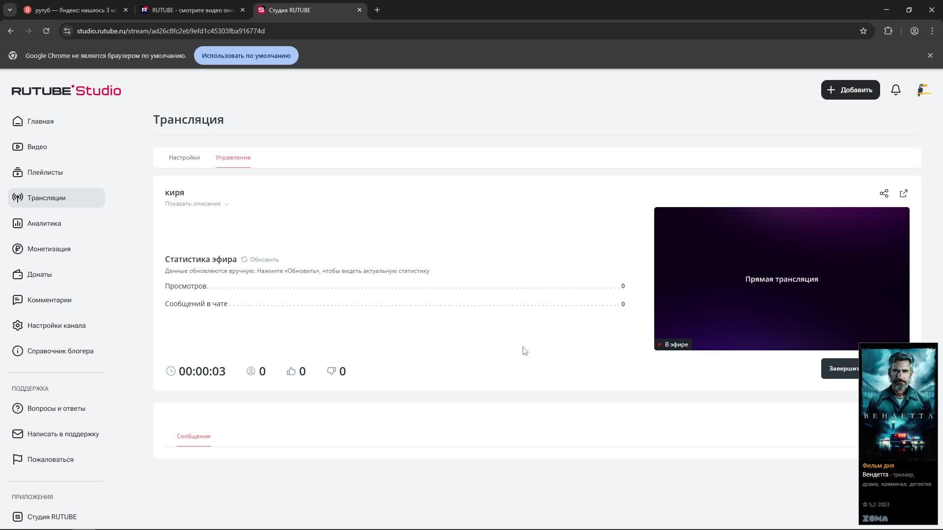943x530 pixels.
Task: Click Использовать по умолчанию button
Action: pyautogui.click(x=246, y=55)
